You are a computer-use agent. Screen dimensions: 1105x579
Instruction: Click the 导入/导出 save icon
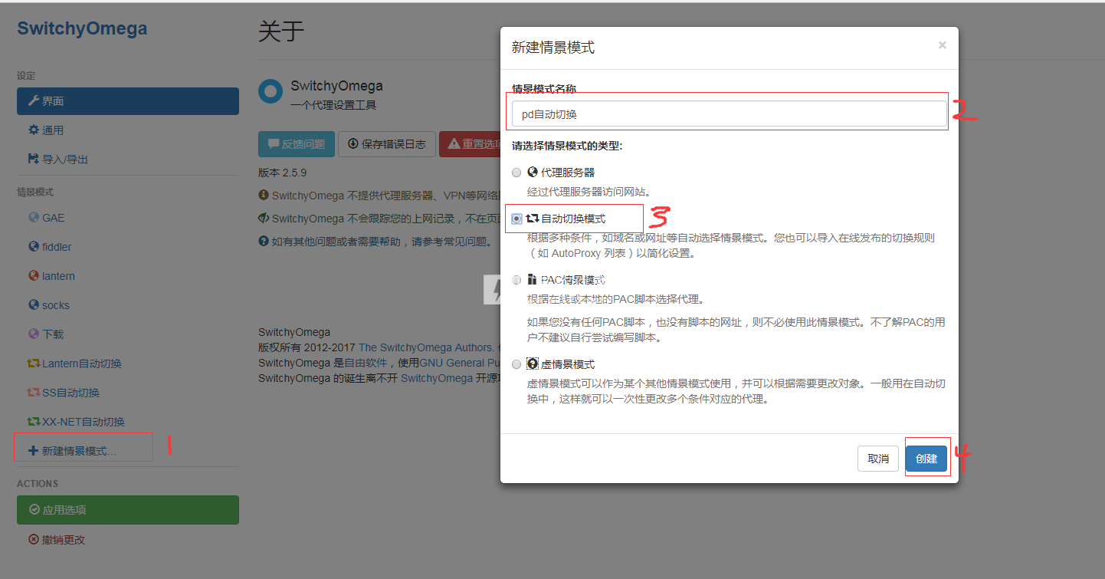pos(34,160)
